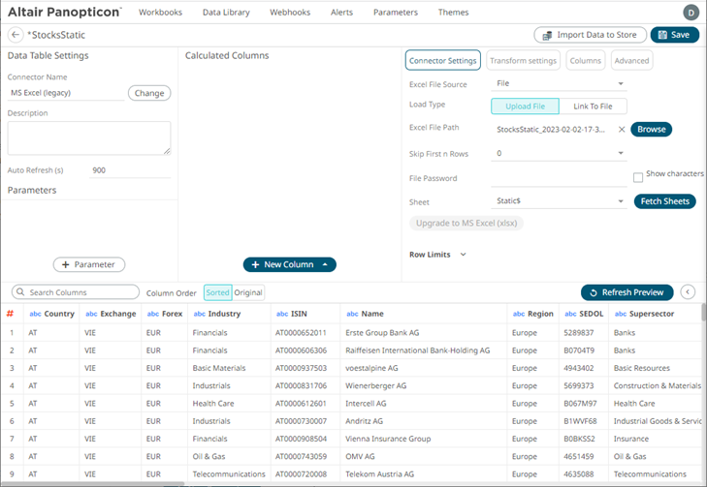Click the abc type icon of Forex column
The image size is (707, 487).
pos(153,314)
